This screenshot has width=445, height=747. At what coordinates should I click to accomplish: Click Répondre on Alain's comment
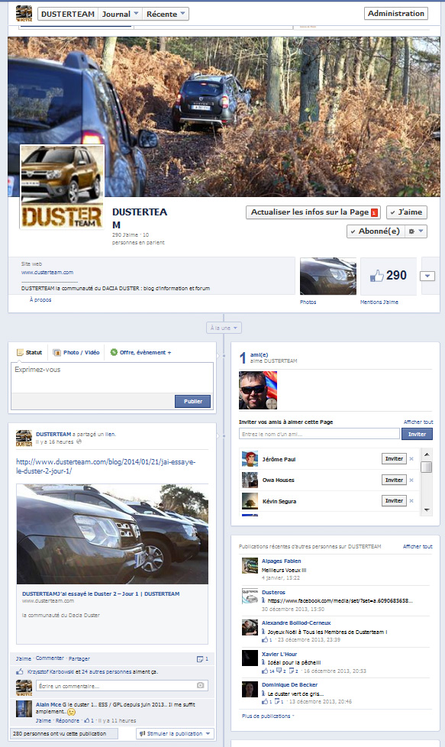[x=67, y=721]
